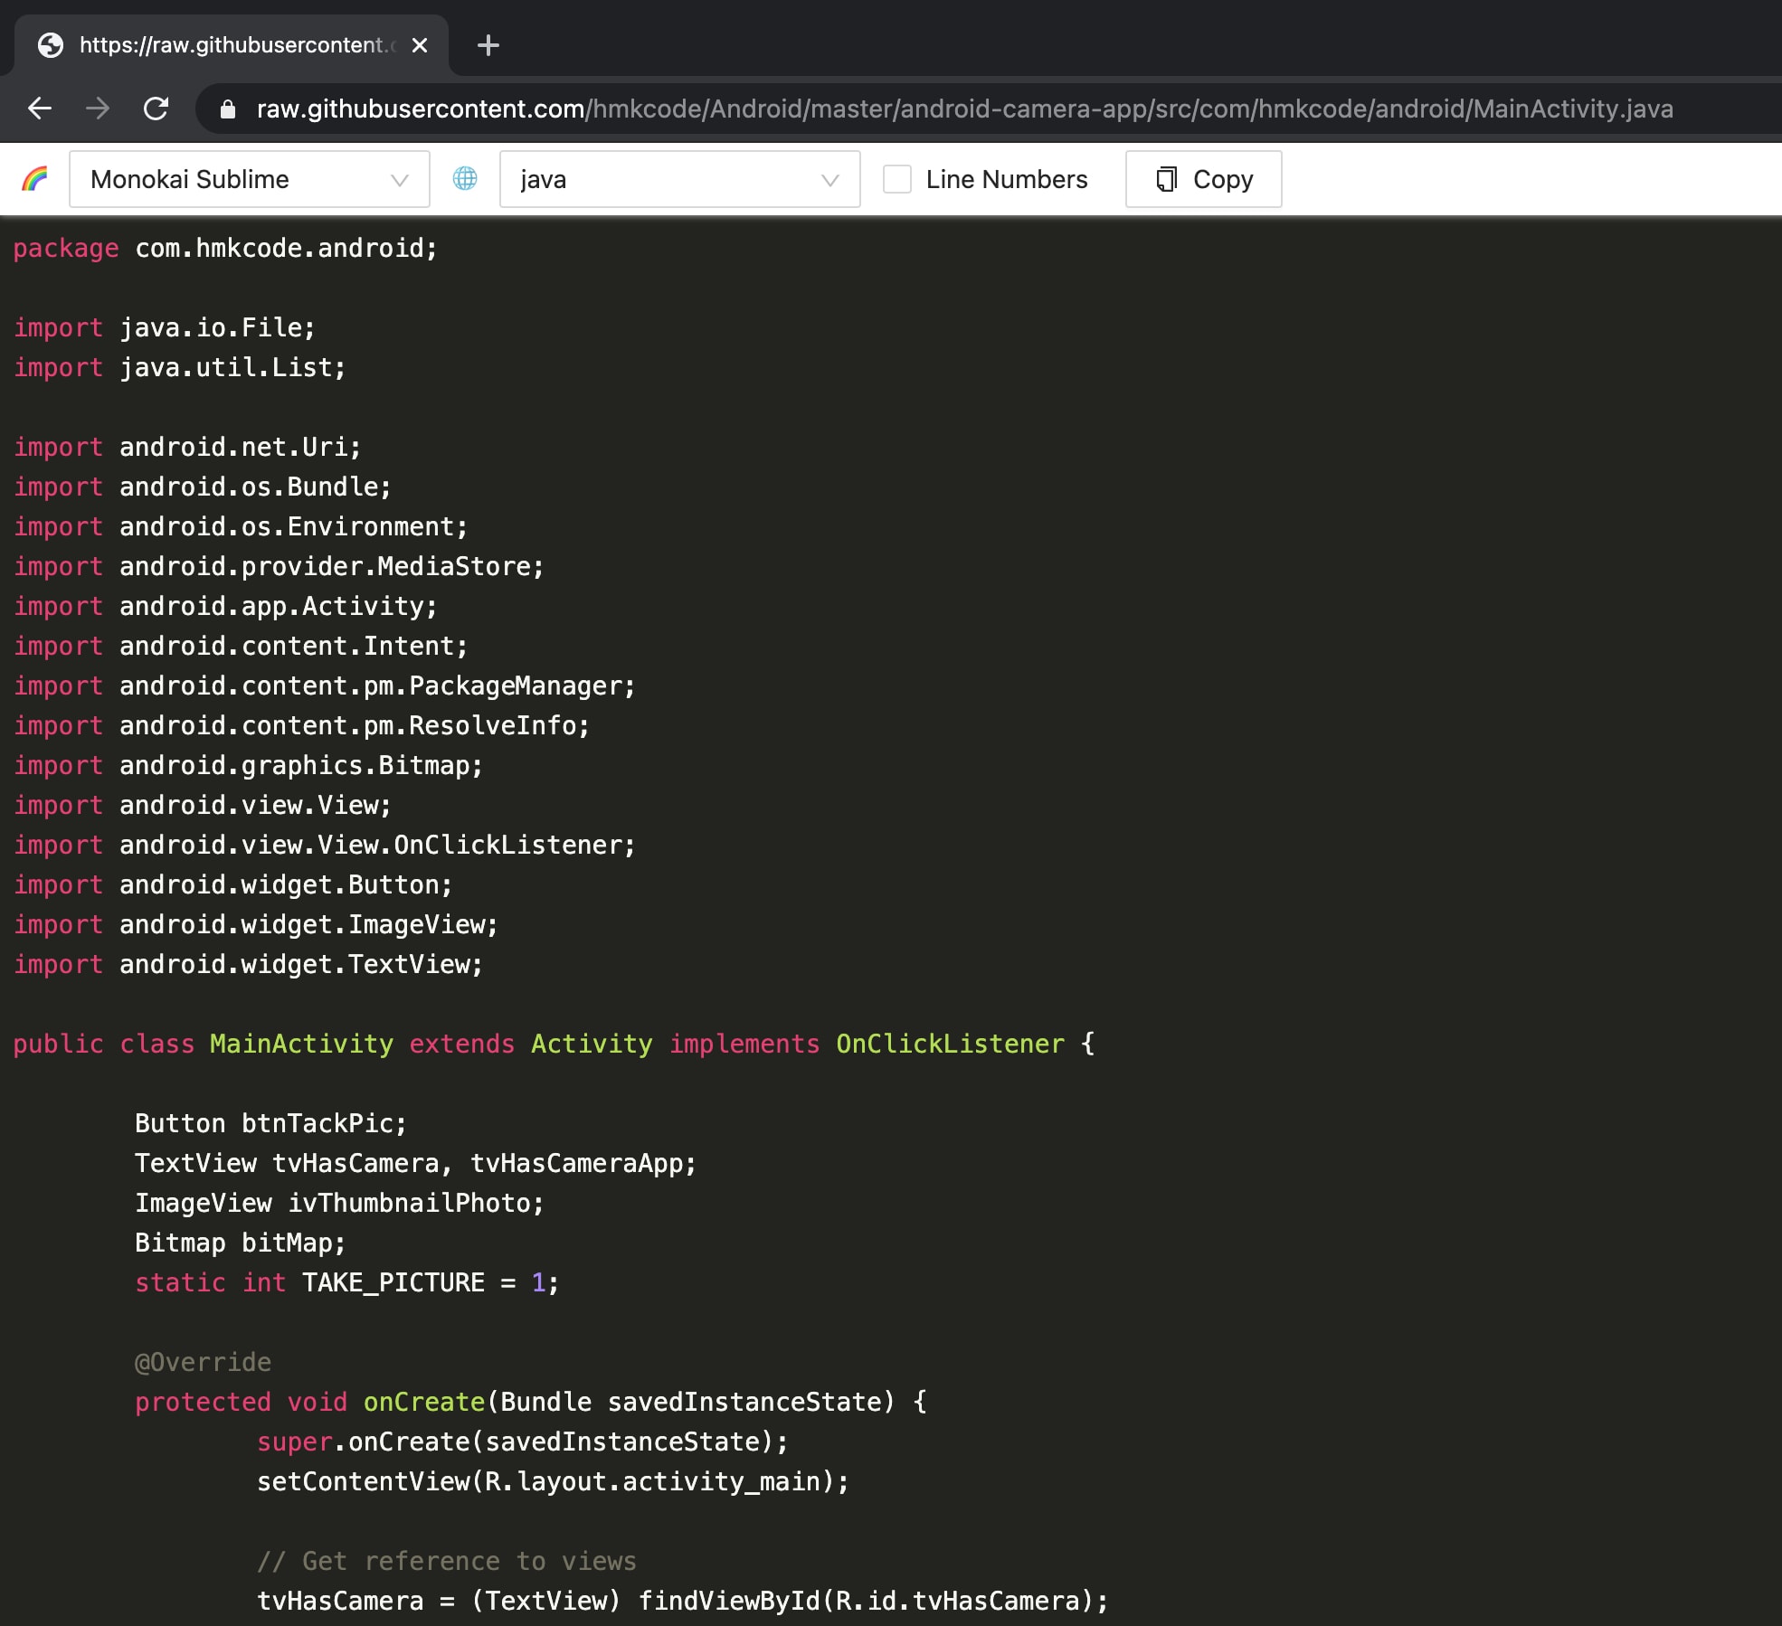Expand the java language dropdown
The width and height of the screenshot is (1782, 1626).
(678, 179)
